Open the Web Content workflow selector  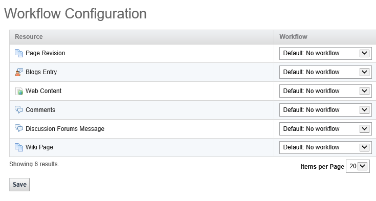(x=325, y=91)
